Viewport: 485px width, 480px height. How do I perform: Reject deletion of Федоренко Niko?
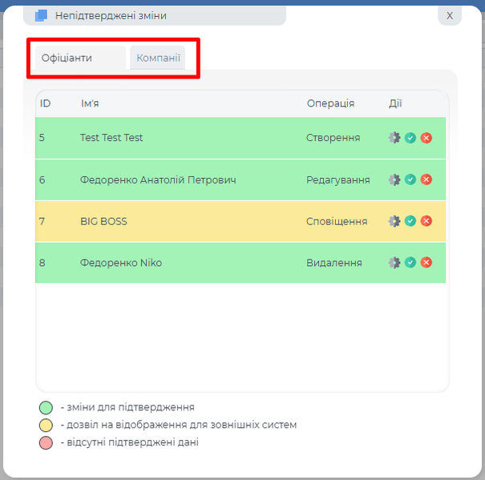pyautogui.click(x=426, y=263)
